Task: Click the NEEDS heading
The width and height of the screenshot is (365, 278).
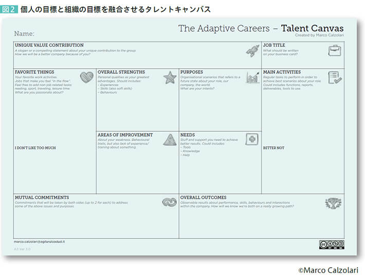Action: click(x=188, y=135)
